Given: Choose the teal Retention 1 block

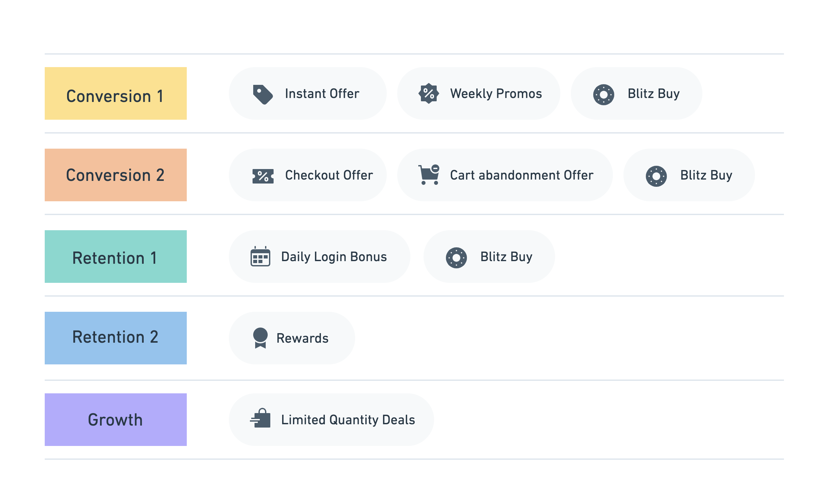Looking at the screenshot, I should point(116,256).
